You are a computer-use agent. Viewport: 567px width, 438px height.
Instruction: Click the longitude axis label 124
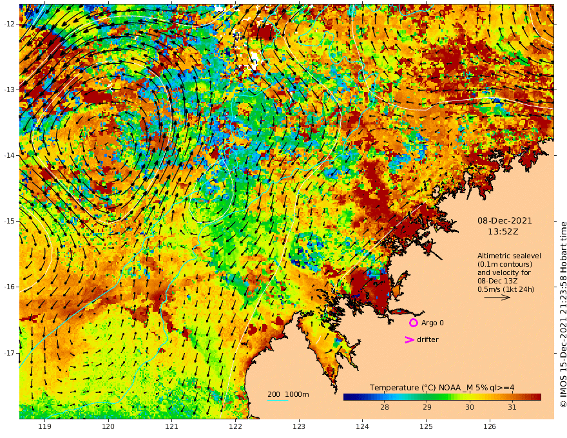pyautogui.click(x=362, y=426)
